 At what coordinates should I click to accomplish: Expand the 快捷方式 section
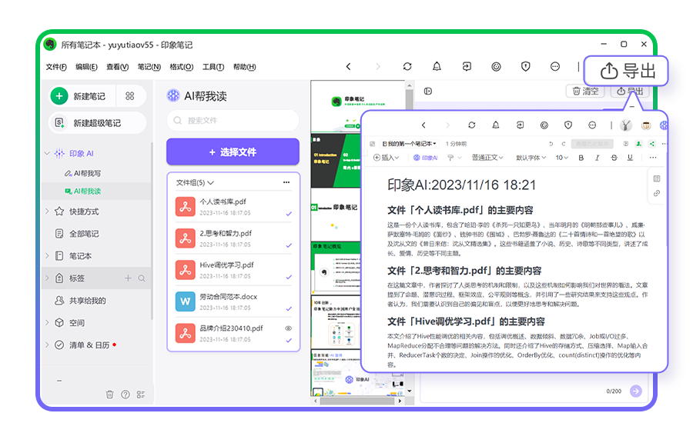click(x=47, y=212)
